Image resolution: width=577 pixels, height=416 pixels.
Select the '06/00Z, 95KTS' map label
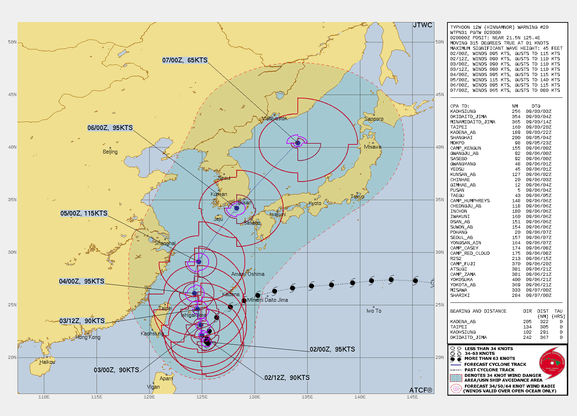110,128
